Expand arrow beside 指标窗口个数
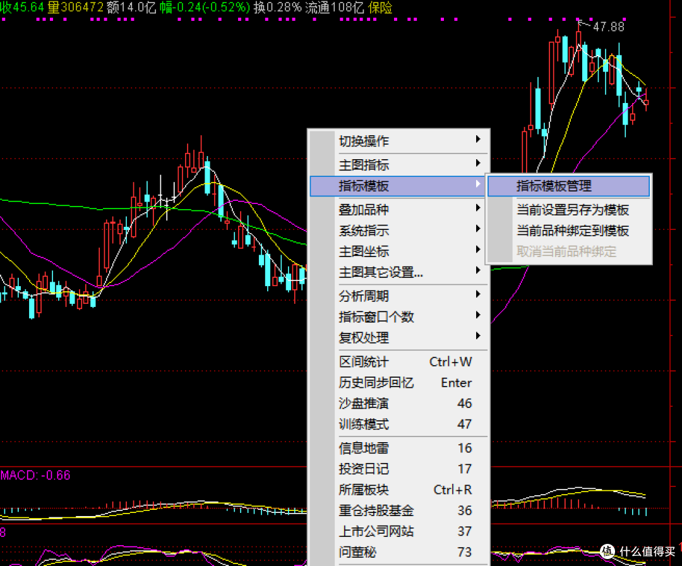Image resolution: width=682 pixels, height=566 pixels. coord(477,315)
